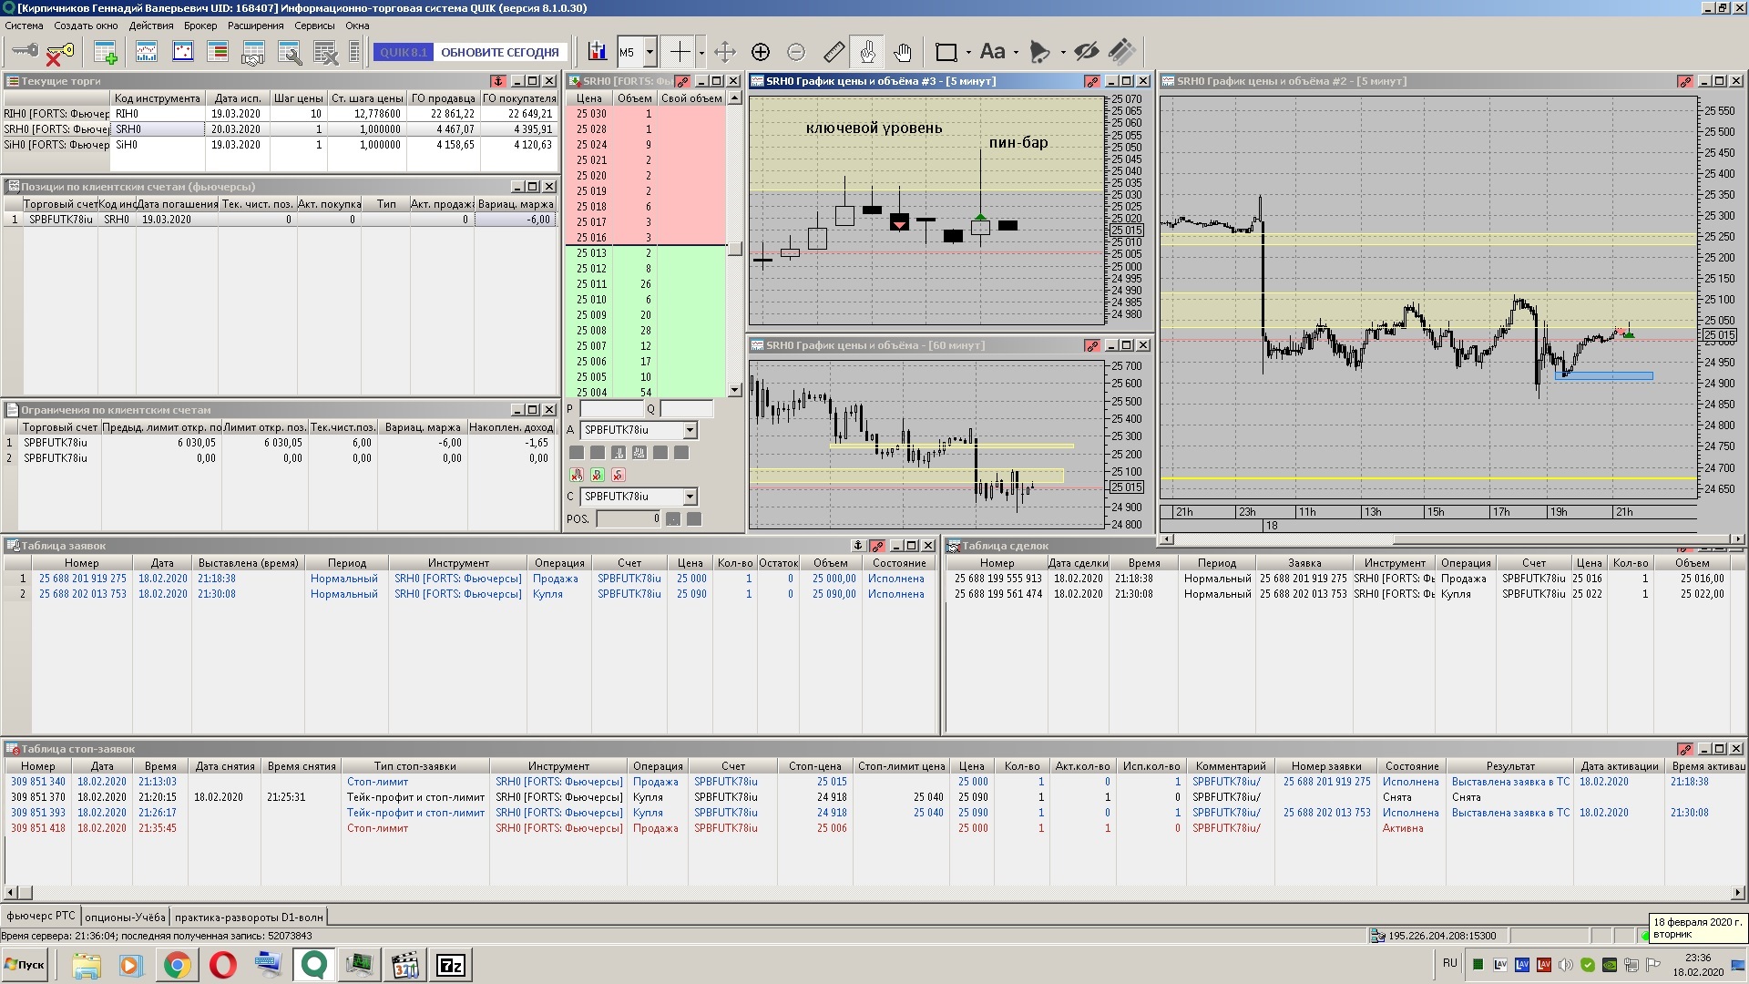Click the disconnect key icon with red X

pyautogui.click(x=59, y=53)
